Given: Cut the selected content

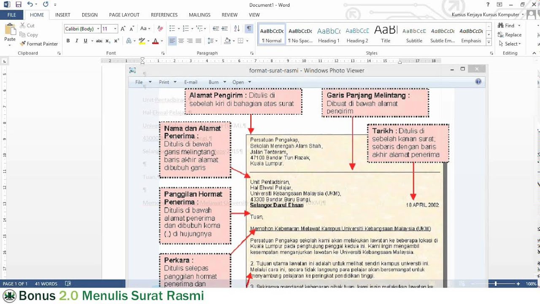Looking at the screenshot, I should pyautogui.click(x=27, y=26).
